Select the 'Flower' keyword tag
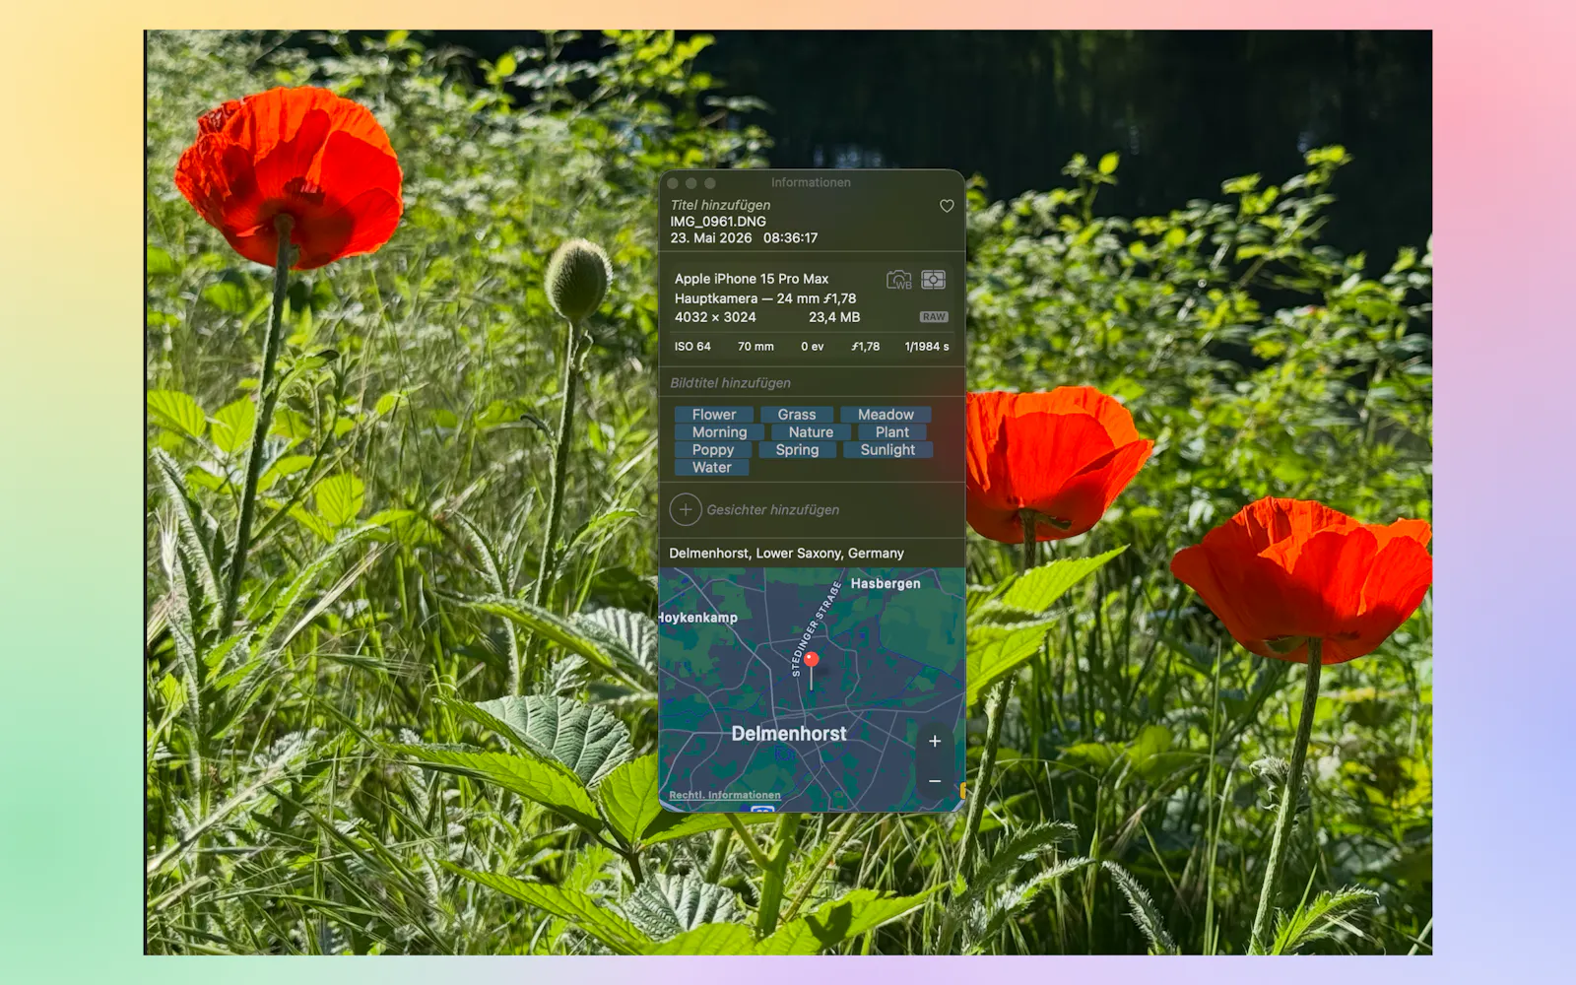Image resolution: width=1576 pixels, height=985 pixels. pos(714,415)
